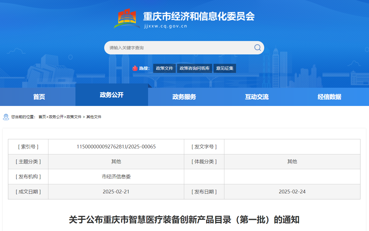369x231 pixels.
Task: Click the flame hot-search icon
Action: click(135, 68)
